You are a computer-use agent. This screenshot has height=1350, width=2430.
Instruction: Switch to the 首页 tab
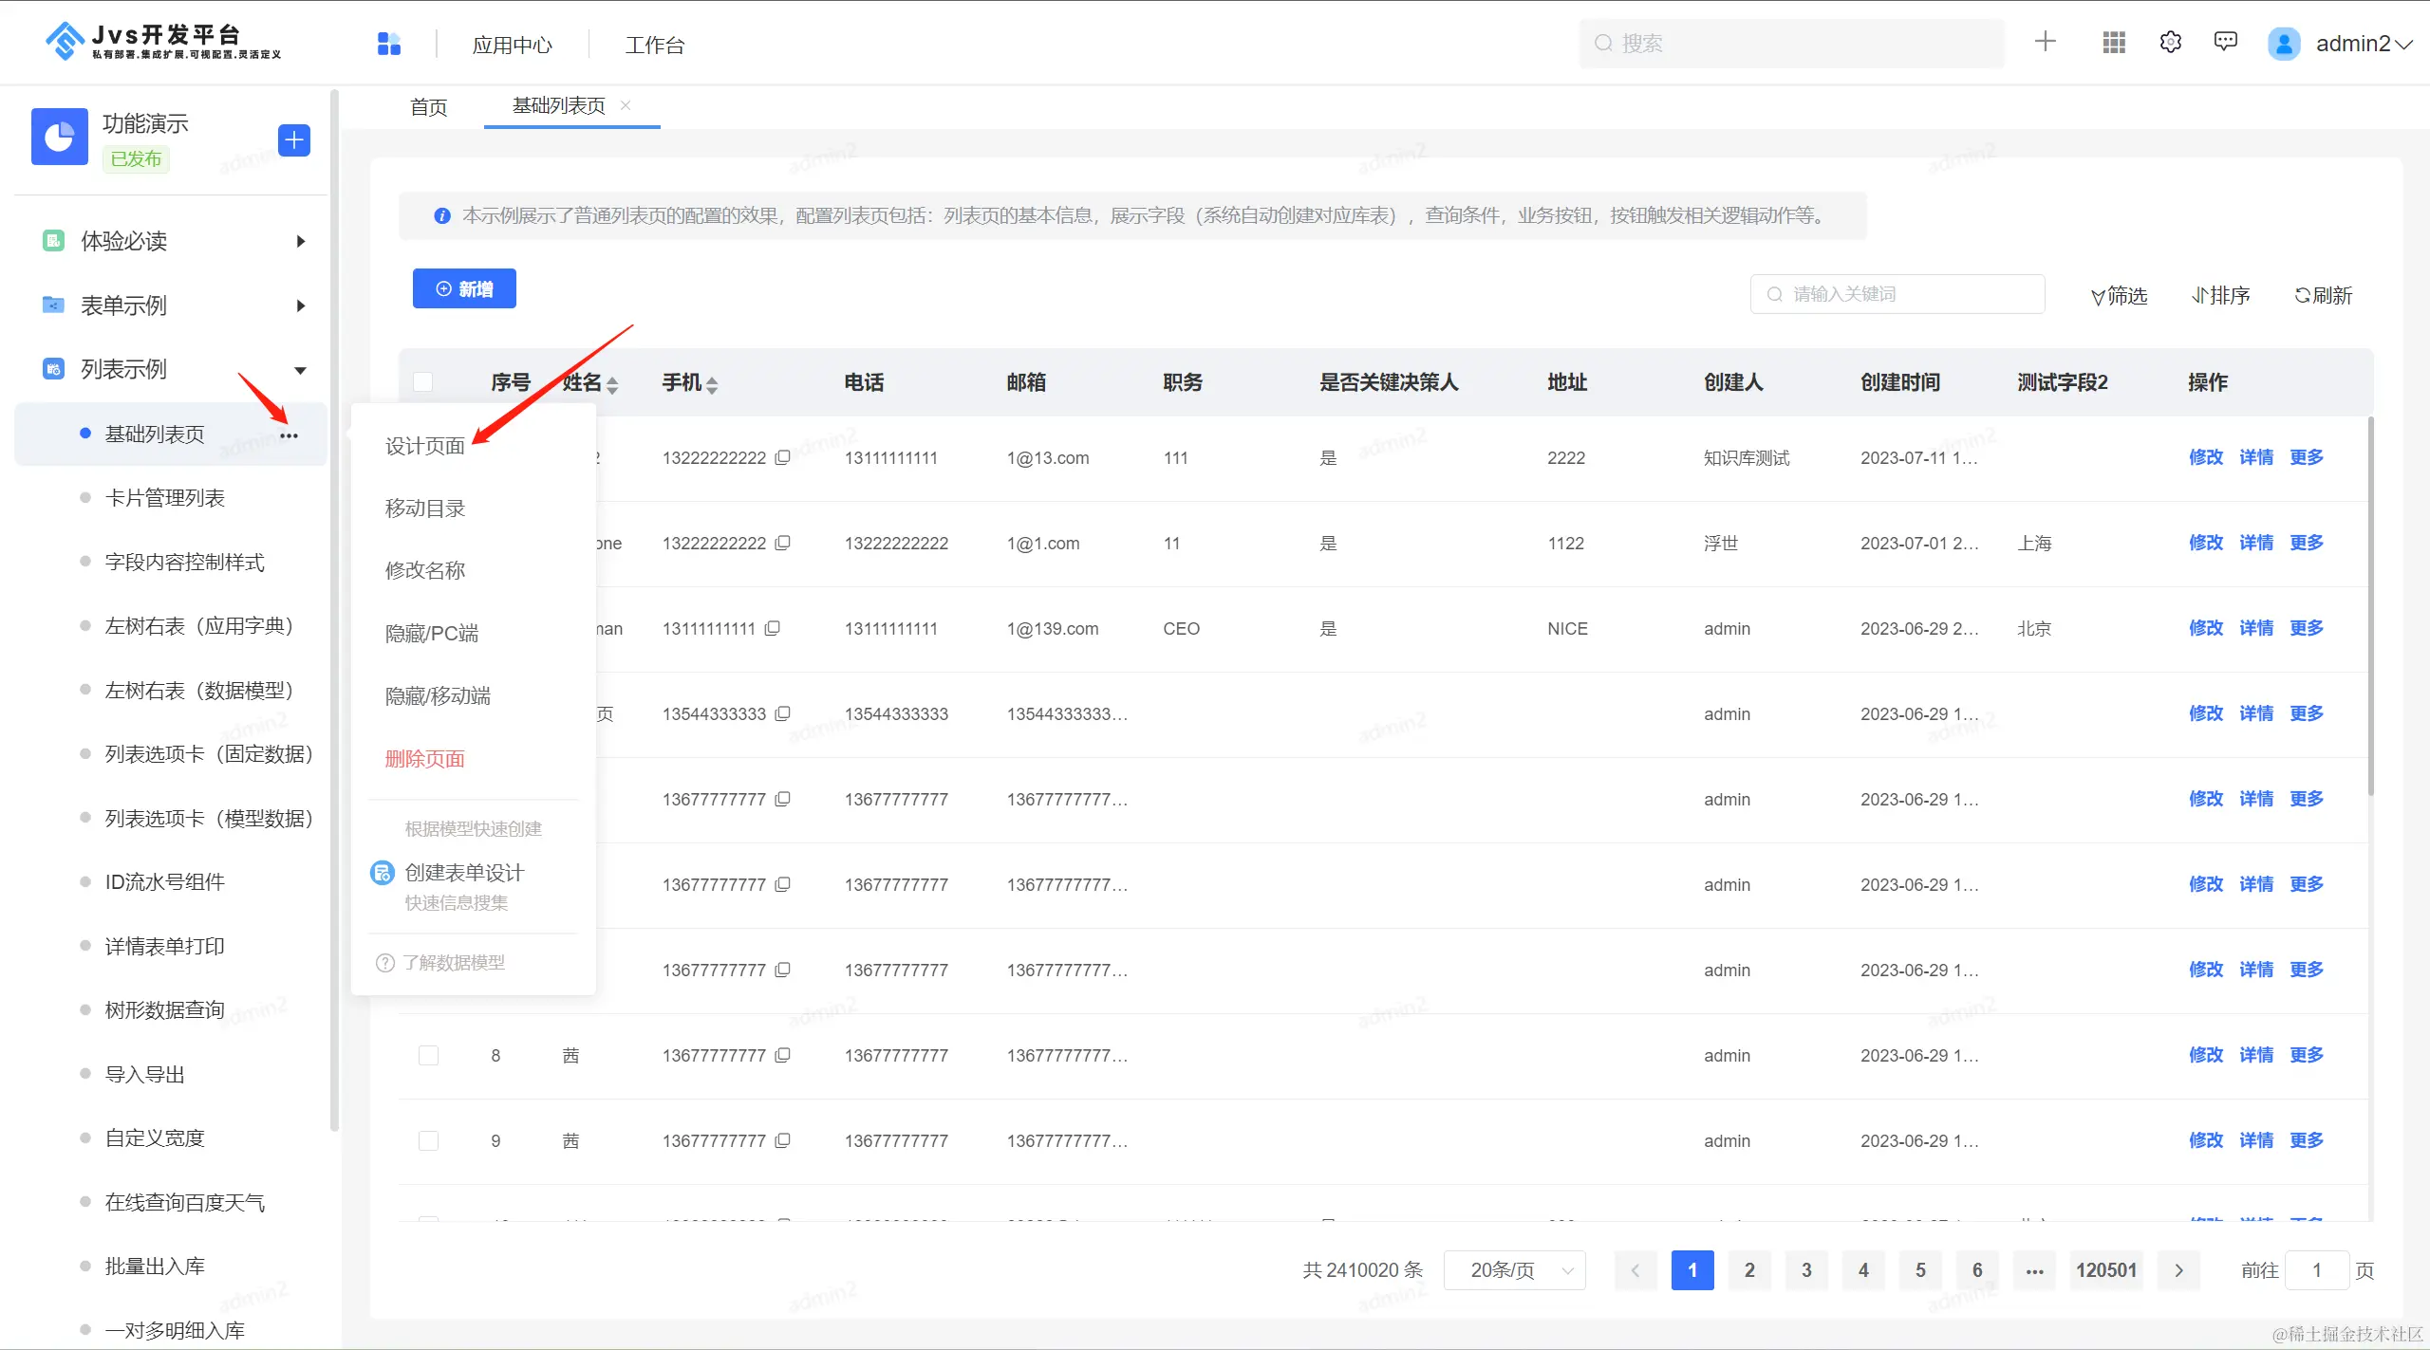point(428,107)
